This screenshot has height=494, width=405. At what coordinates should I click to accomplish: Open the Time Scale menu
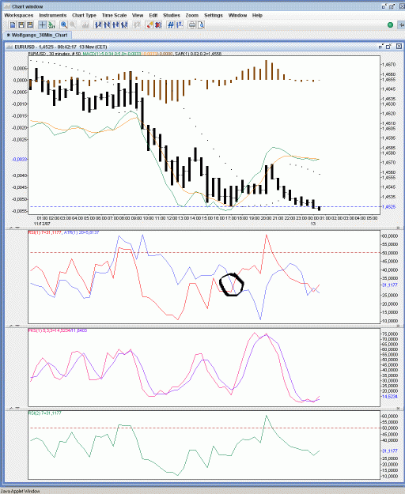tap(114, 15)
